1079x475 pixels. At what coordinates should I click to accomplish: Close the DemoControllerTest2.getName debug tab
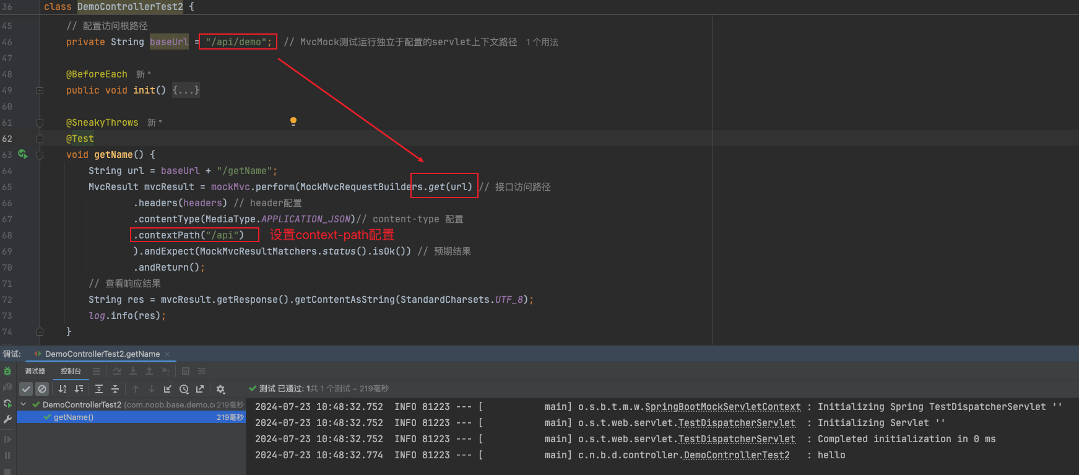click(167, 354)
